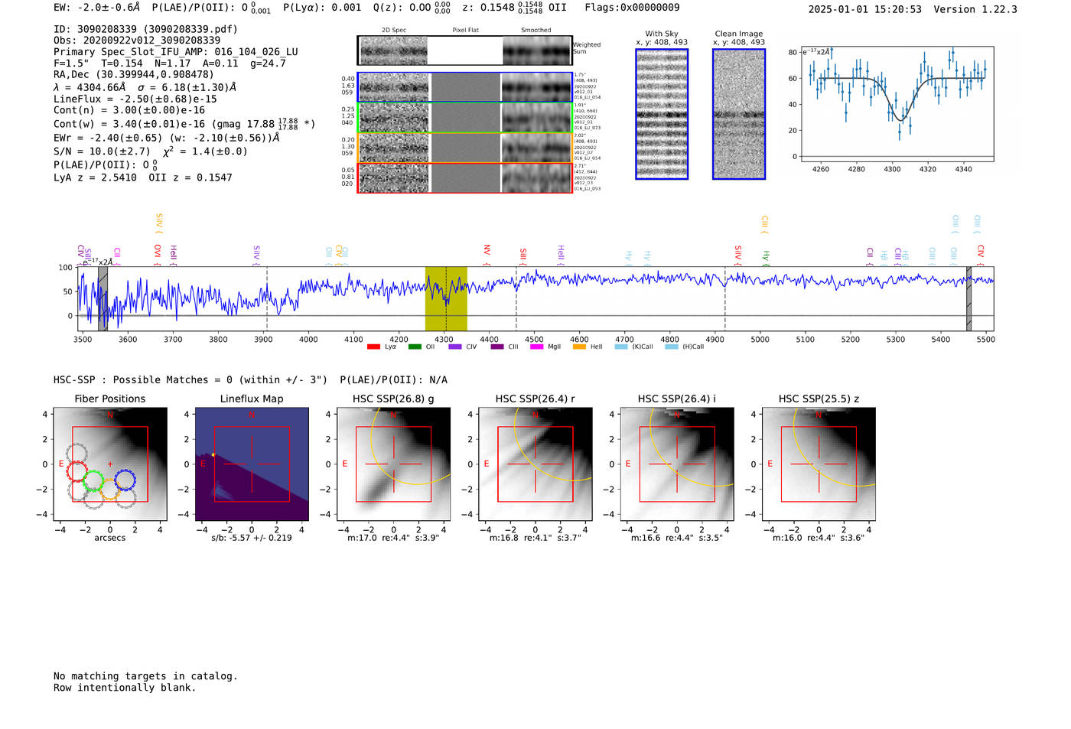This screenshot has height=729, width=1071.
Task: Click the blue fiber circle in Fiber Positions
Action: click(x=125, y=480)
